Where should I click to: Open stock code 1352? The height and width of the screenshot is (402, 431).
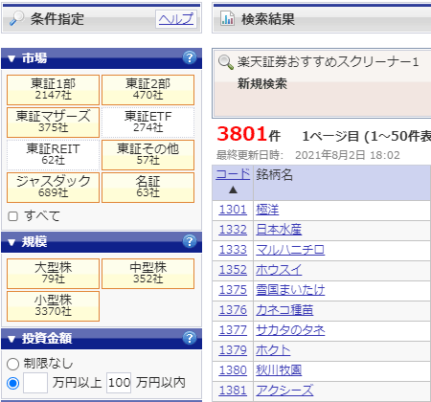233,270
